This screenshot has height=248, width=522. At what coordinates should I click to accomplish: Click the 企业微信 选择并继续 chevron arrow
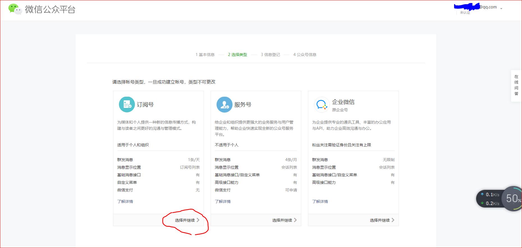[x=393, y=220]
